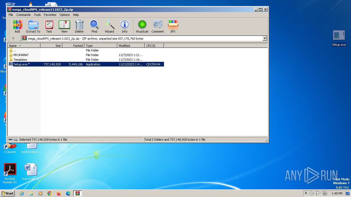Viewport: 351px width, 197px height.
Task: Open the Extract To tool
Action: [33, 27]
